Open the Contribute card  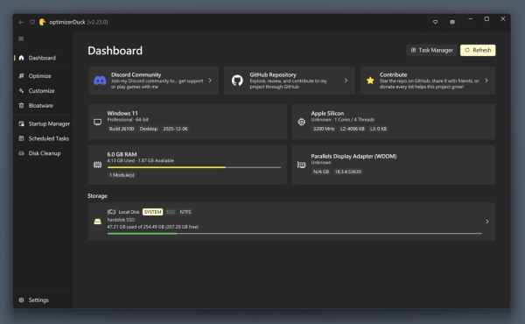tap(428, 81)
